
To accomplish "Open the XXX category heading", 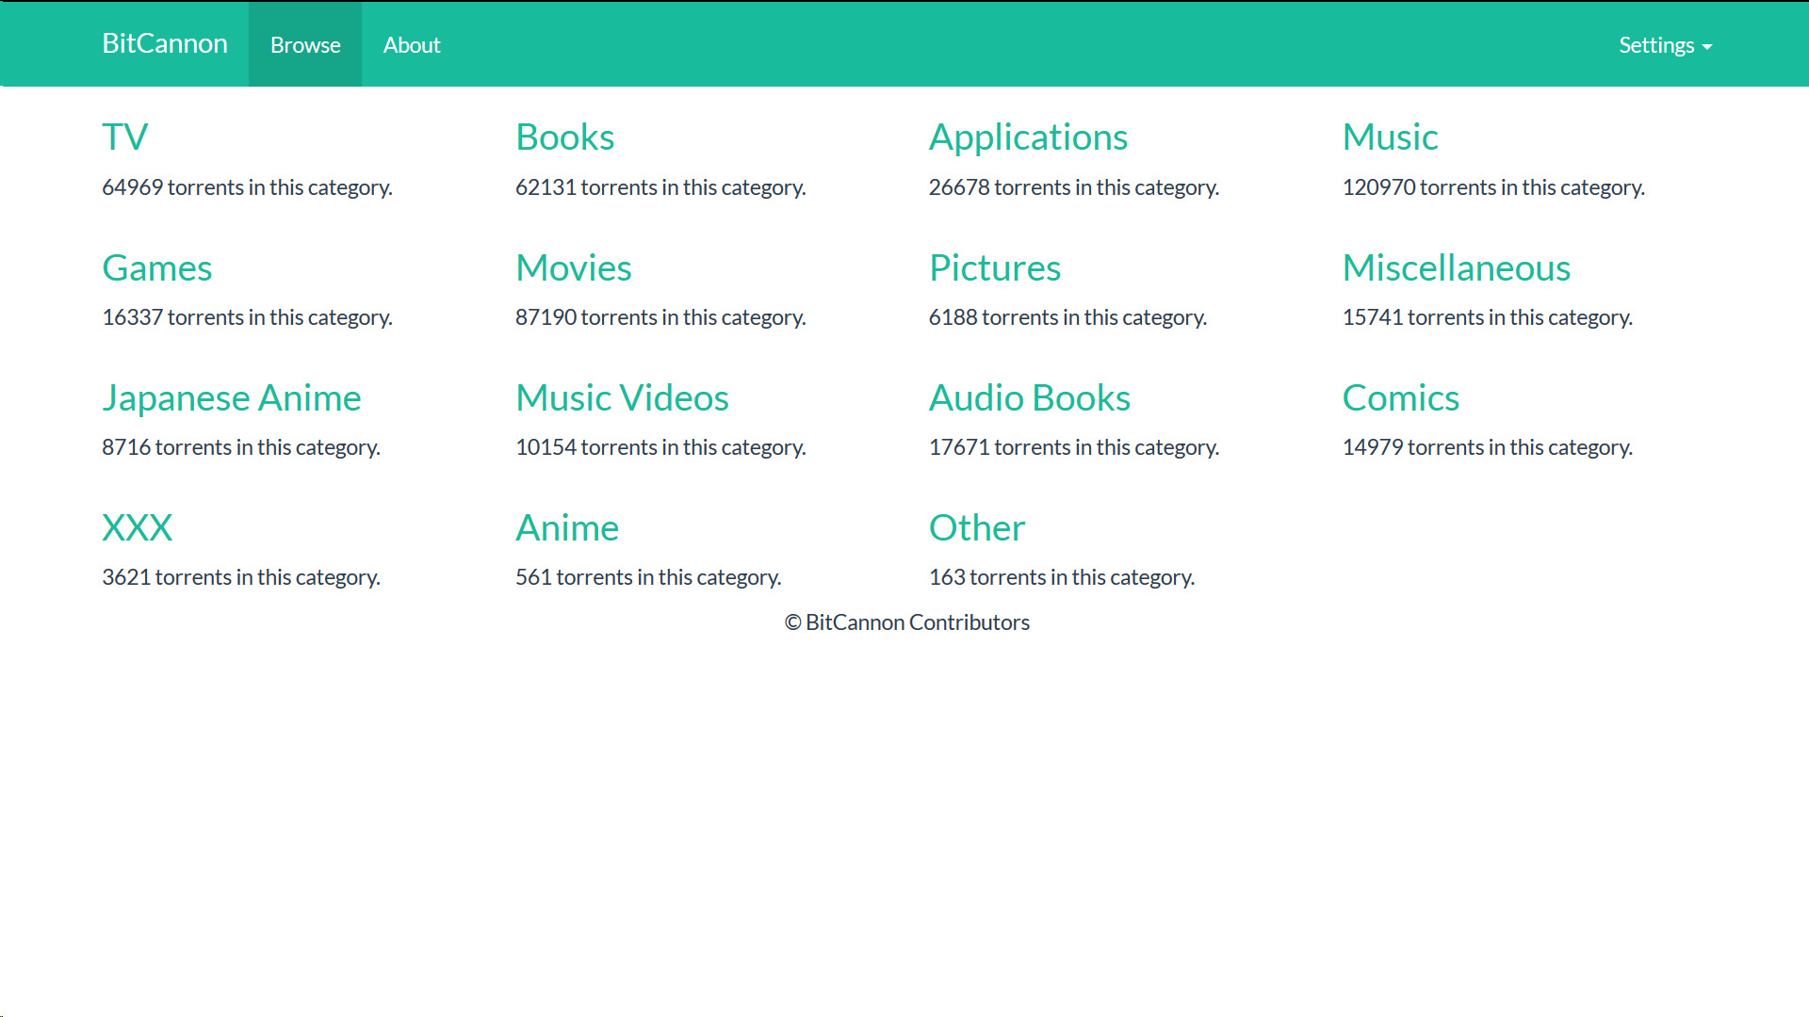I will coord(137,528).
